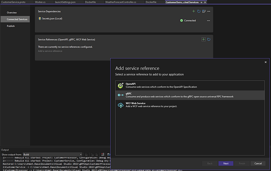Click the Service Dependencies heading
This screenshot has width=271, height=171.
tap(49, 11)
